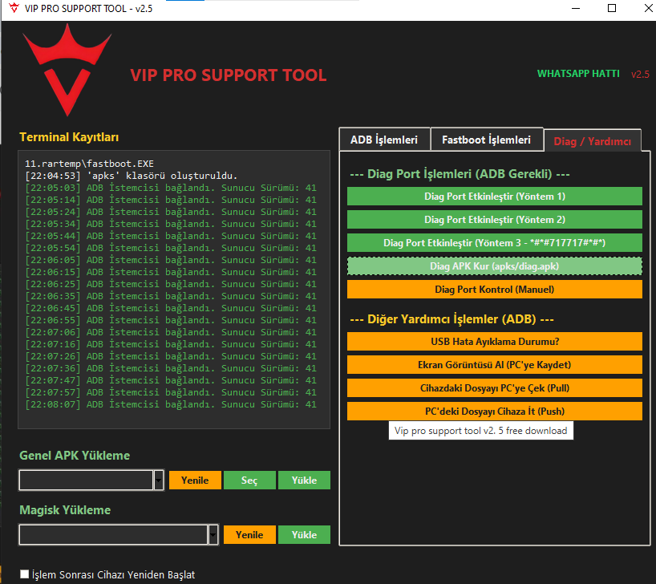Start Diag Port Kontrol Manuel check
This screenshot has height=584, width=656.
point(494,289)
